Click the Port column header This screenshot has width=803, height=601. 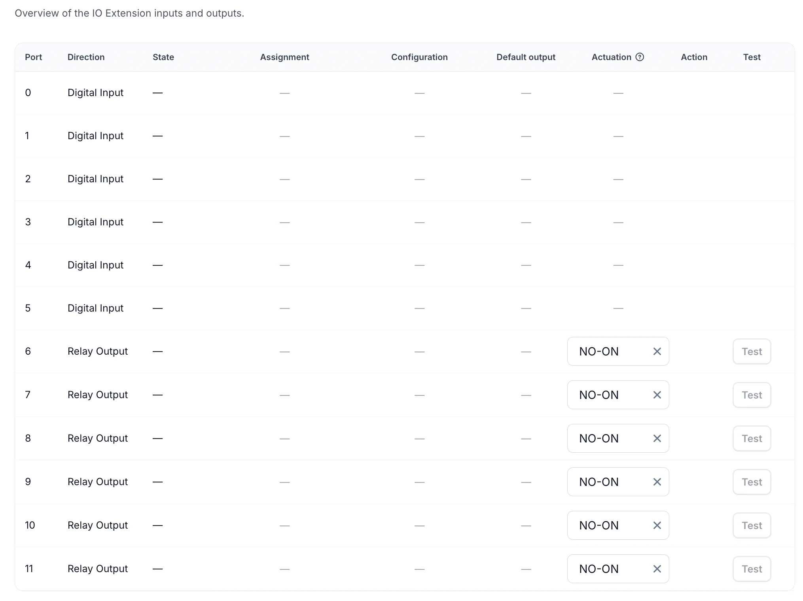pos(33,57)
